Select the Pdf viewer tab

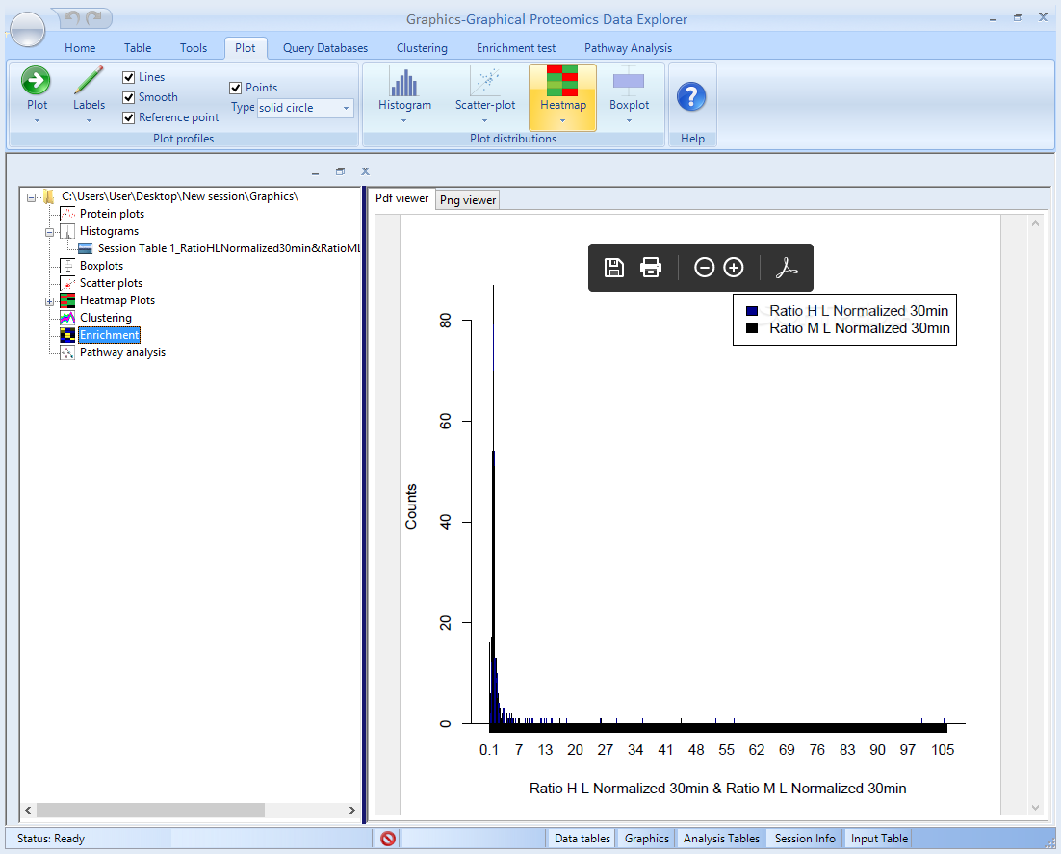tap(401, 198)
